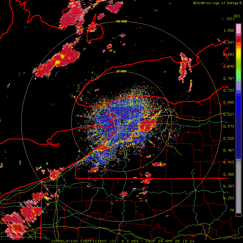Click the light pink top color scale segment

pyautogui.click(x=238, y=29)
